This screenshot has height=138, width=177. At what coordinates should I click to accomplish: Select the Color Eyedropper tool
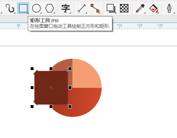click(x=140, y=8)
